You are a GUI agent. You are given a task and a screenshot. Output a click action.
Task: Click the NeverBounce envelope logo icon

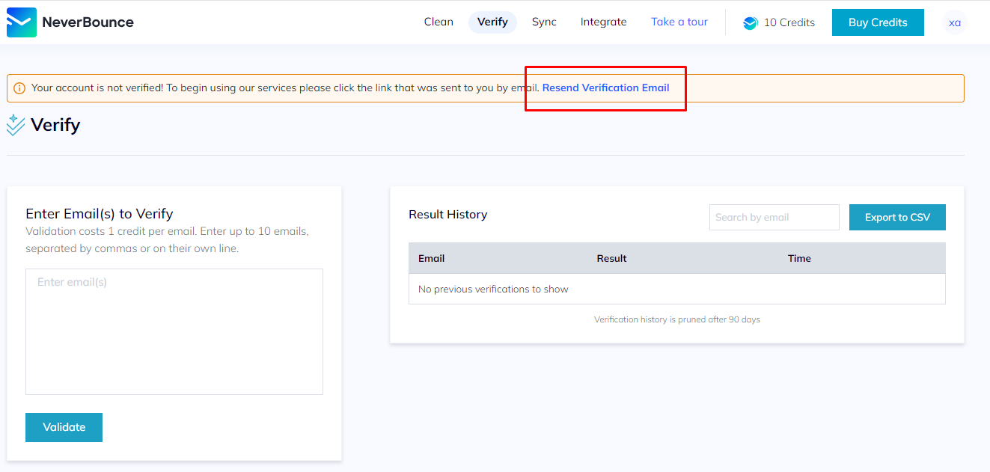pyautogui.click(x=21, y=22)
